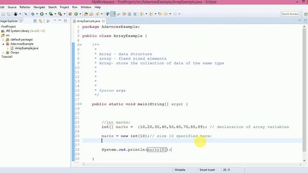Open the Run menu
The image size is (308, 173).
coord(75,7)
